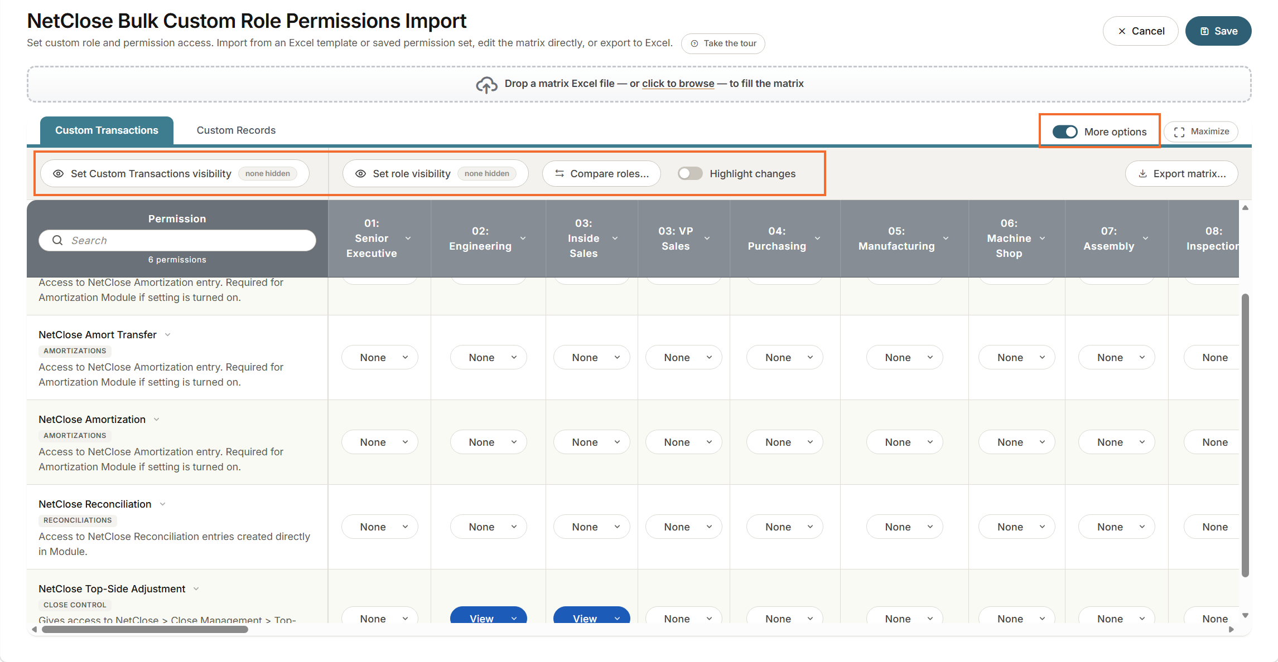Open Top-Side Adjustment dropdown for Purchasing

pyautogui.click(x=785, y=615)
